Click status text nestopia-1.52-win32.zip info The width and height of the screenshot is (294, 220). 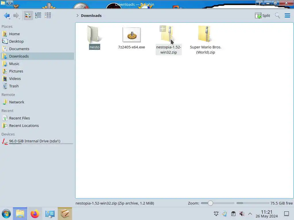coord(115,203)
